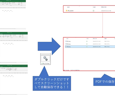Sort by 状態 header above 売上まとめ
Viewport: 115px width, 95px height.
tap(94, 7)
